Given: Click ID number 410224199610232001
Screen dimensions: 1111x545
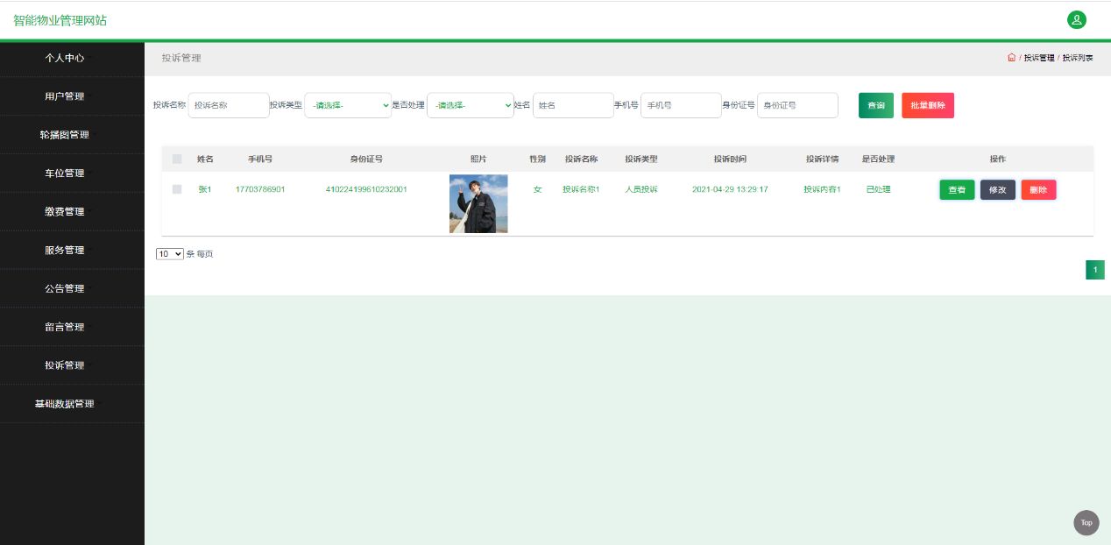Looking at the screenshot, I should tap(366, 189).
